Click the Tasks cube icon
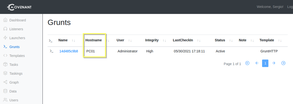Image resolution: width=293 pixels, height=104 pixels. 5,65
